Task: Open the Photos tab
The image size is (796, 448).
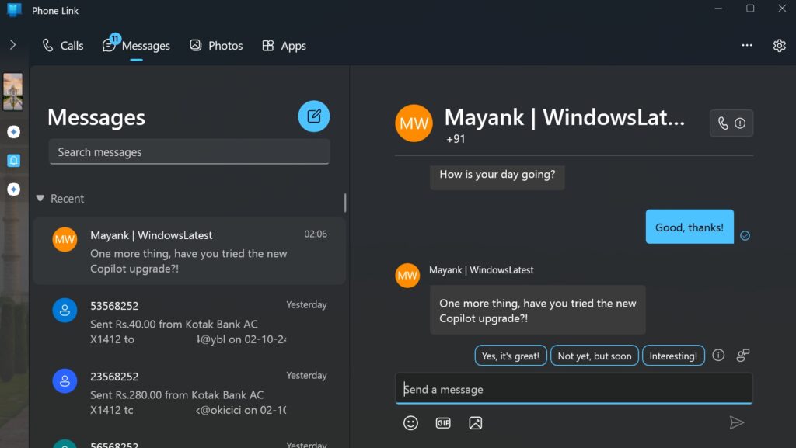Action: click(216, 45)
